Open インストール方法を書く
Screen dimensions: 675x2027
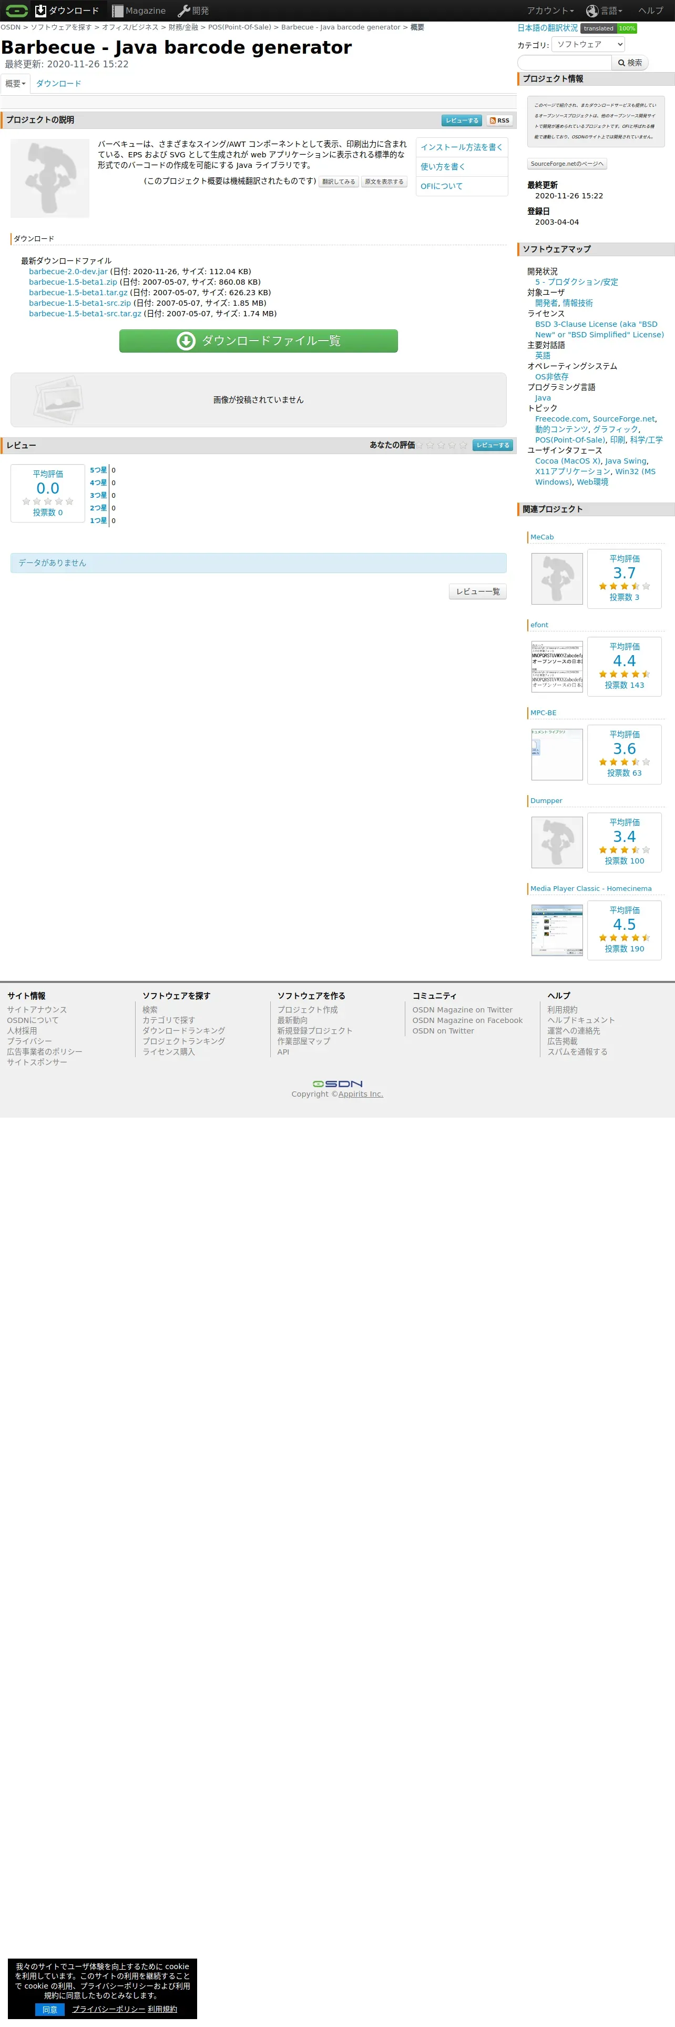pyautogui.click(x=461, y=147)
